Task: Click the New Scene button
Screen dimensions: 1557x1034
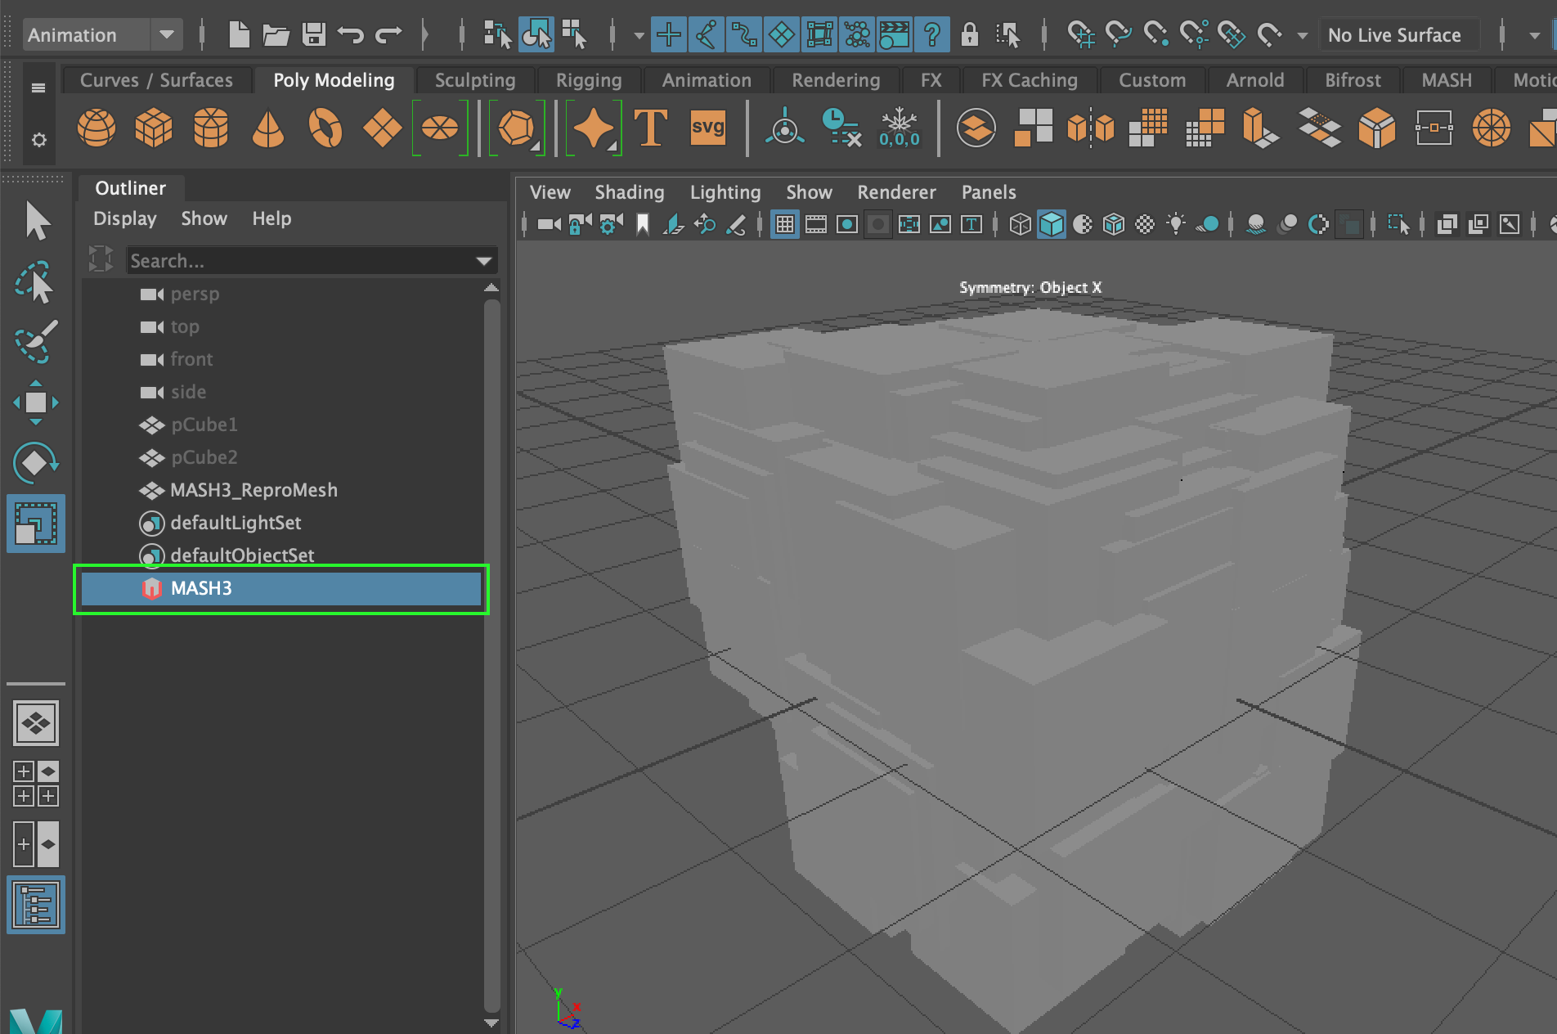Action: pos(239,34)
